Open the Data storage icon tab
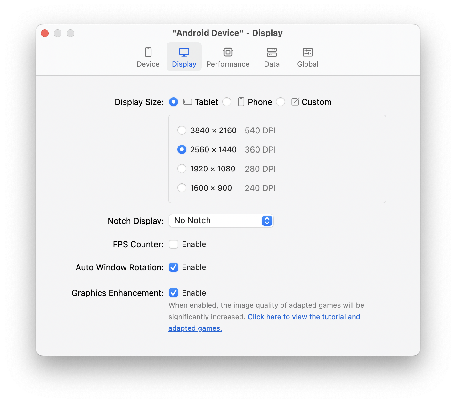Screen dimensions: 456x403 pyautogui.click(x=272, y=52)
